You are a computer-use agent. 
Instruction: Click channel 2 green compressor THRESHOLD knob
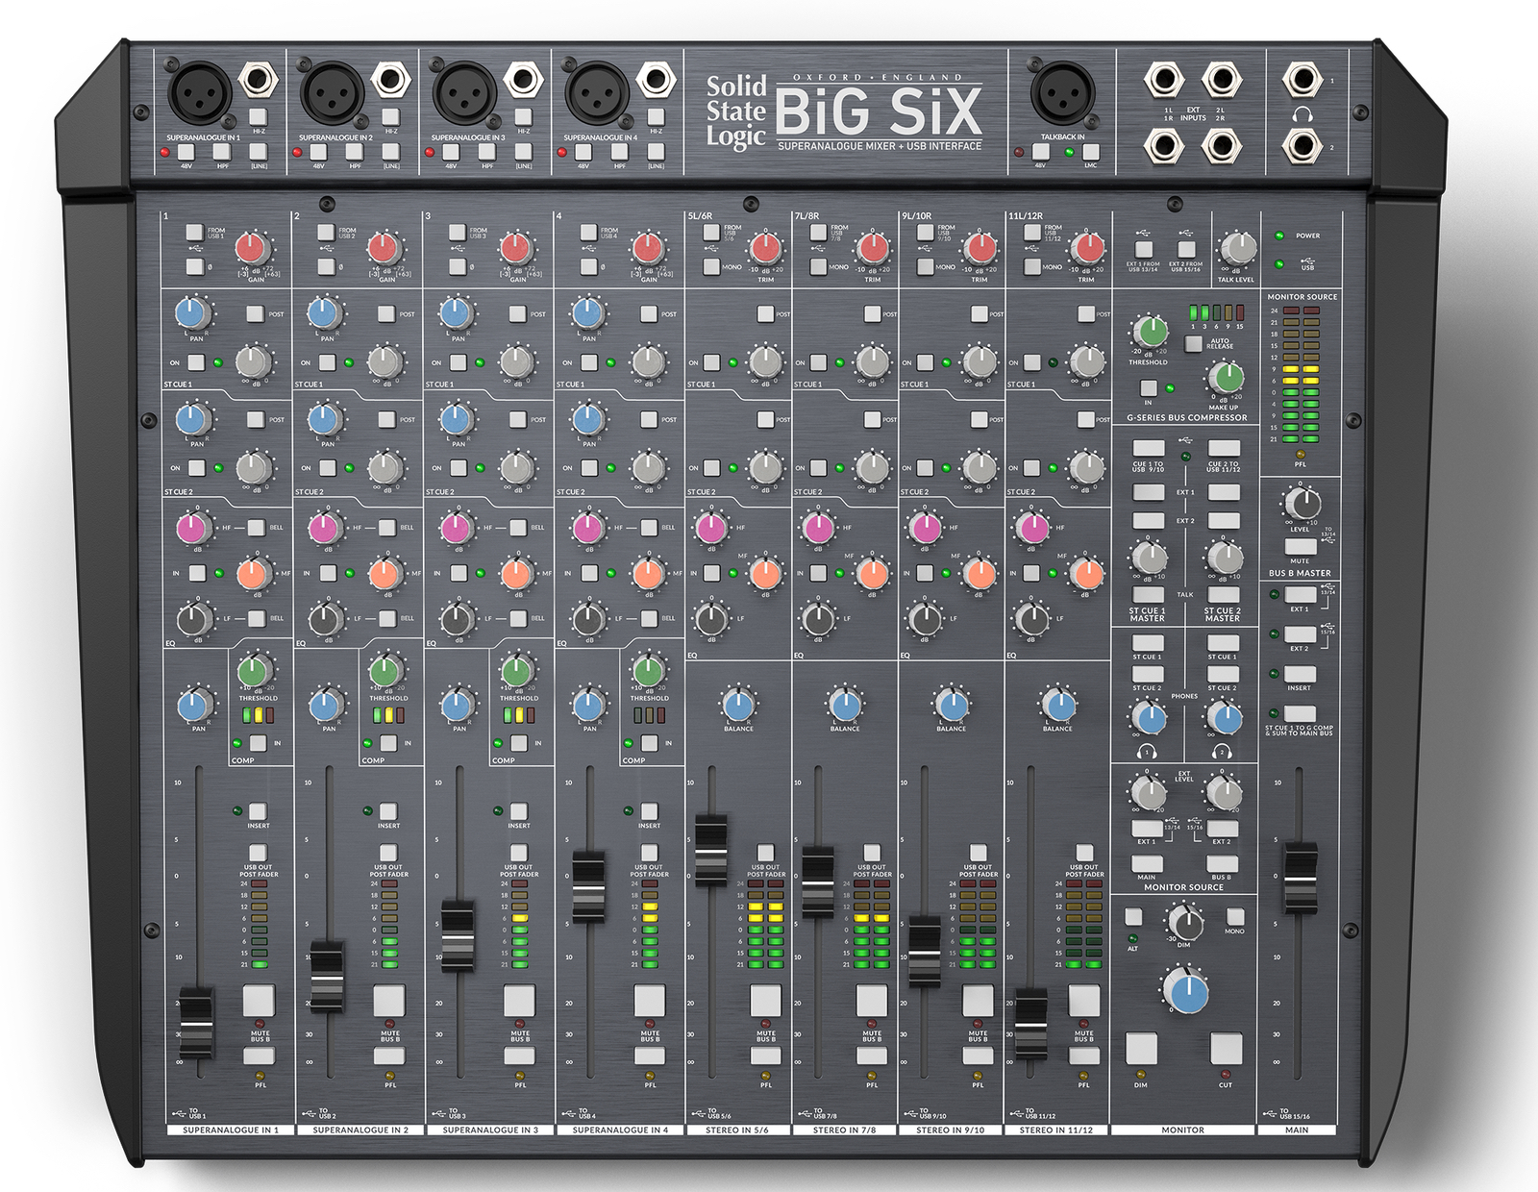pyautogui.click(x=385, y=671)
